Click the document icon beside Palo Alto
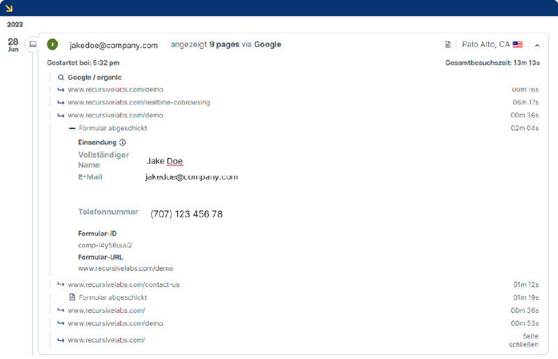The width and height of the screenshot is (558, 359). (x=448, y=45)
